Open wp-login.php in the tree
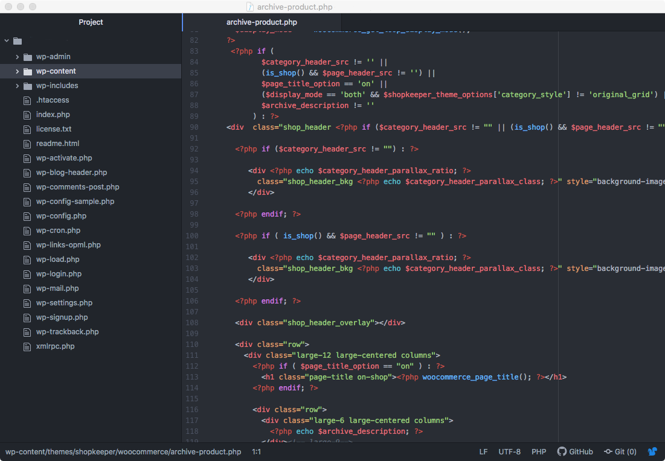Viewport: 665px width, 461px height. [x=59, y=274]
